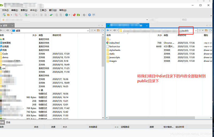Click the green folder application icon
The image size is (214, 137).
click(x=78, y=15)
